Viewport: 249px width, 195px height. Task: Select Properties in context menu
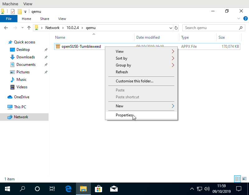click(x=124, y=115)
